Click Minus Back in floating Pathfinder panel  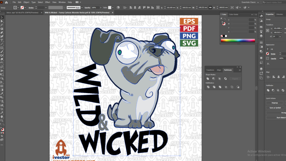238,87
